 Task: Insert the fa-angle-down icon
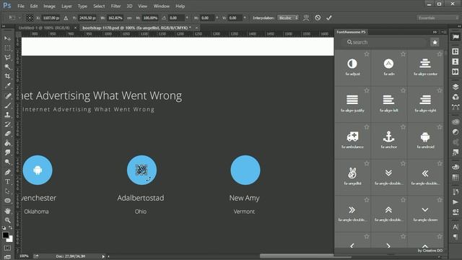[x=425, y=214]
